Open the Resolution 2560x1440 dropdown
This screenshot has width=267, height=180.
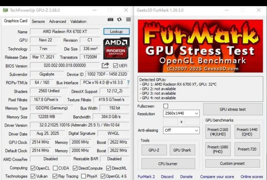point(181,114)
